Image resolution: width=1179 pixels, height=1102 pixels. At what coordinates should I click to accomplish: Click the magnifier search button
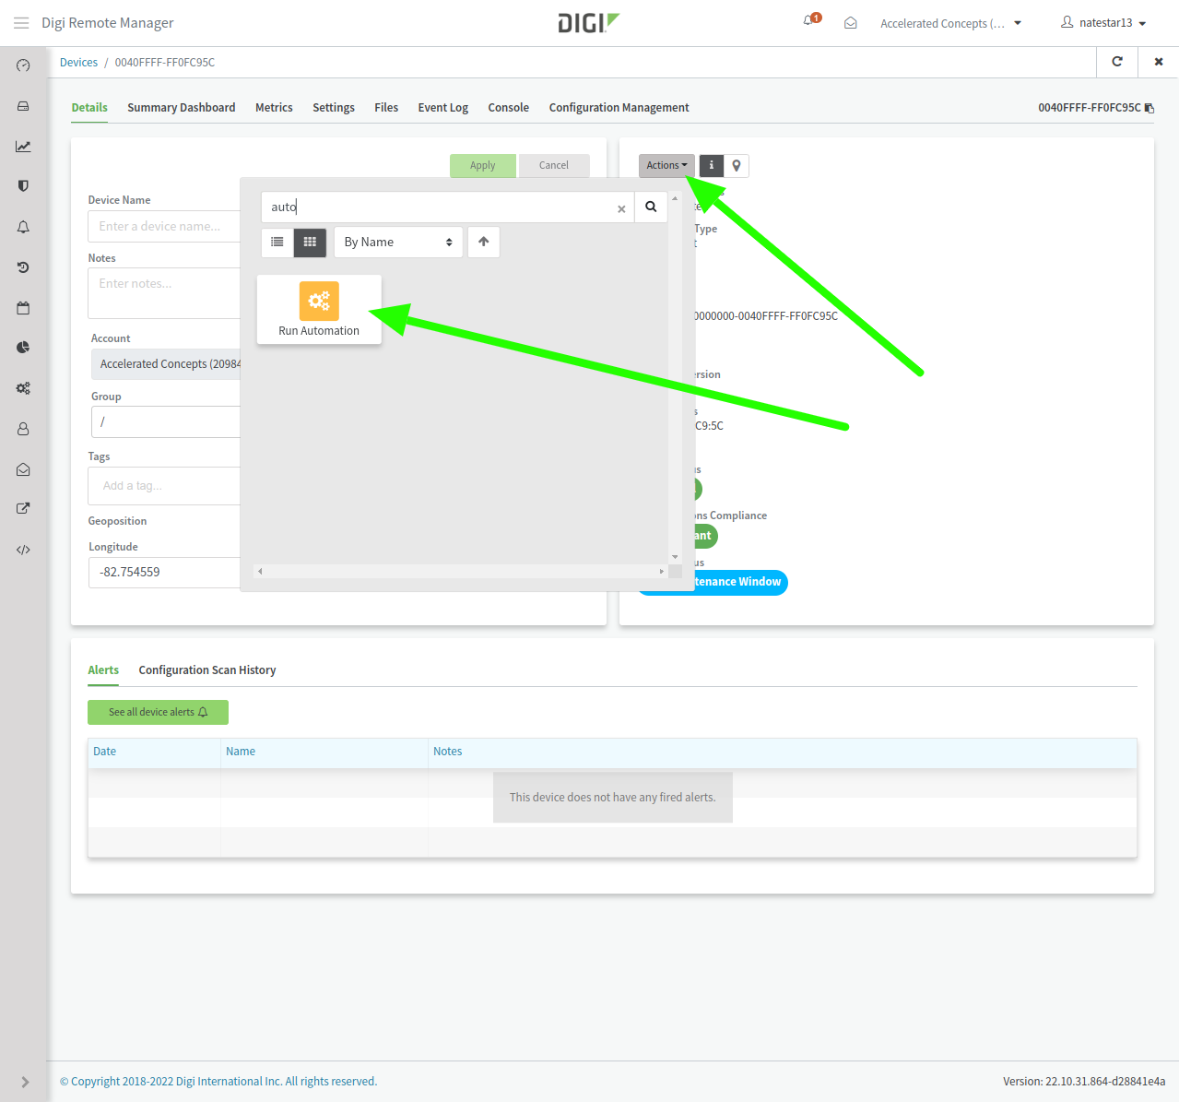pos(651,207)
